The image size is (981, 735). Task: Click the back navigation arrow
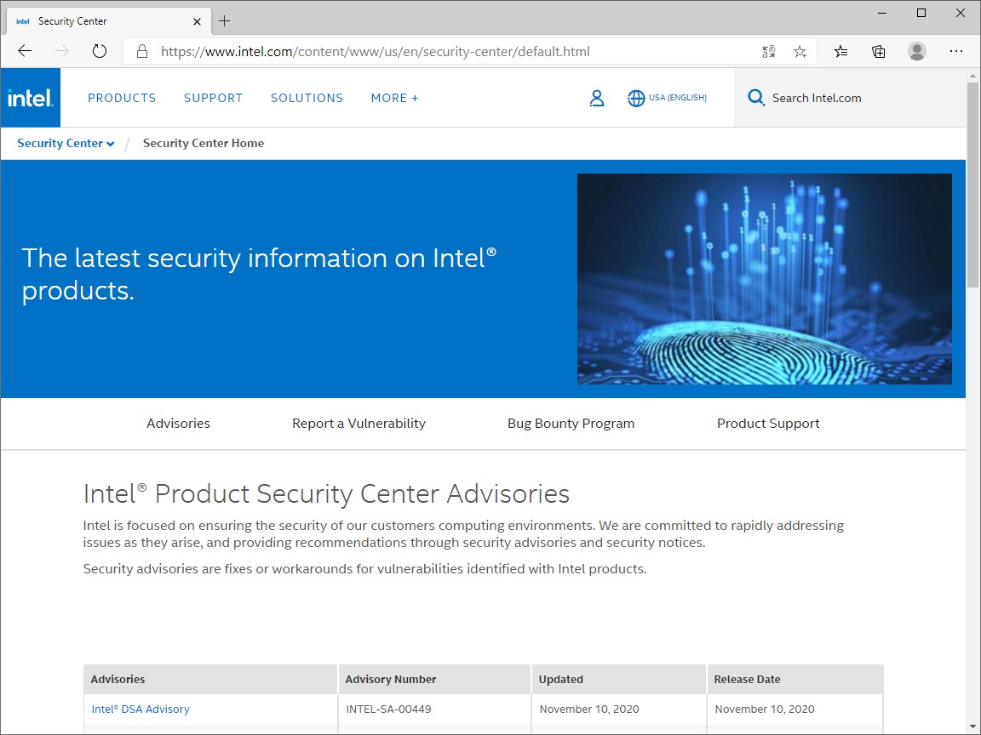(x=25, y=51)
